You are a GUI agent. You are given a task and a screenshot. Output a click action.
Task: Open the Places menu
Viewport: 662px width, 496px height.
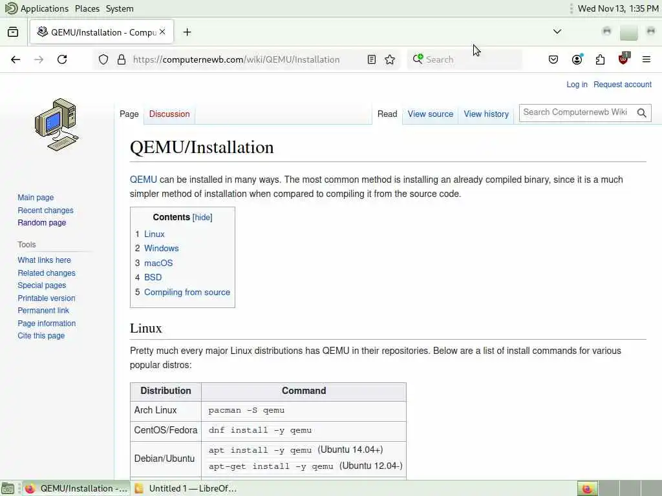click(87, 8)
